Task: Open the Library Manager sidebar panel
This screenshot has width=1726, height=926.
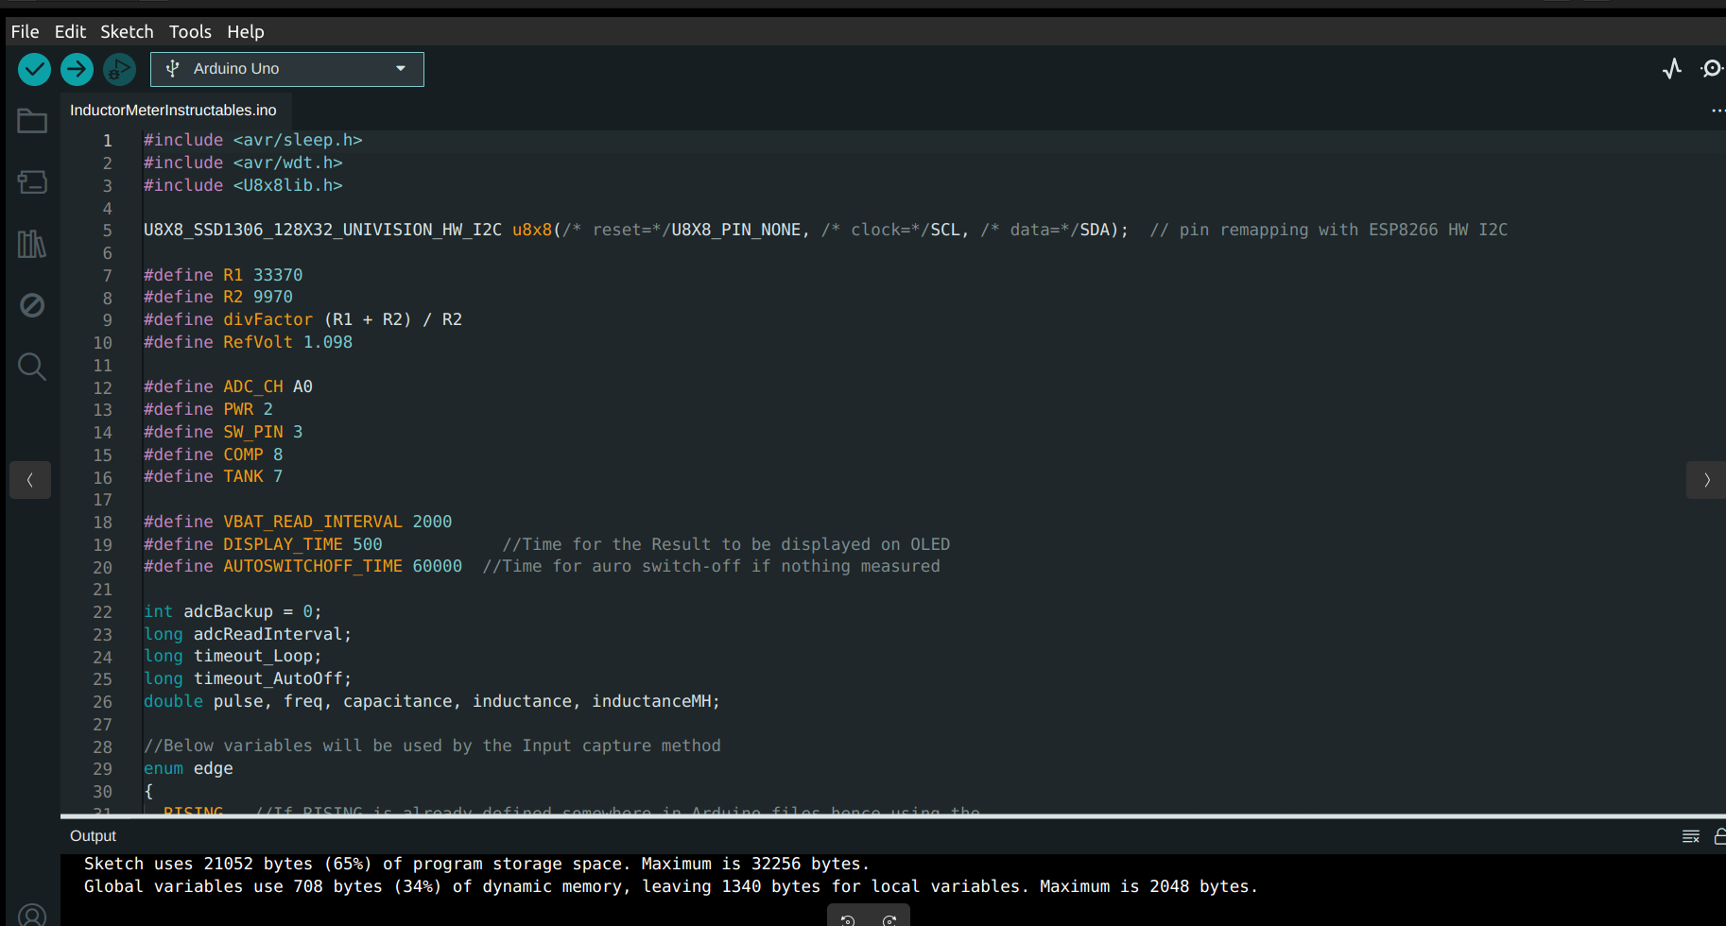Action: pyautogui.click(x=32, y=244)
